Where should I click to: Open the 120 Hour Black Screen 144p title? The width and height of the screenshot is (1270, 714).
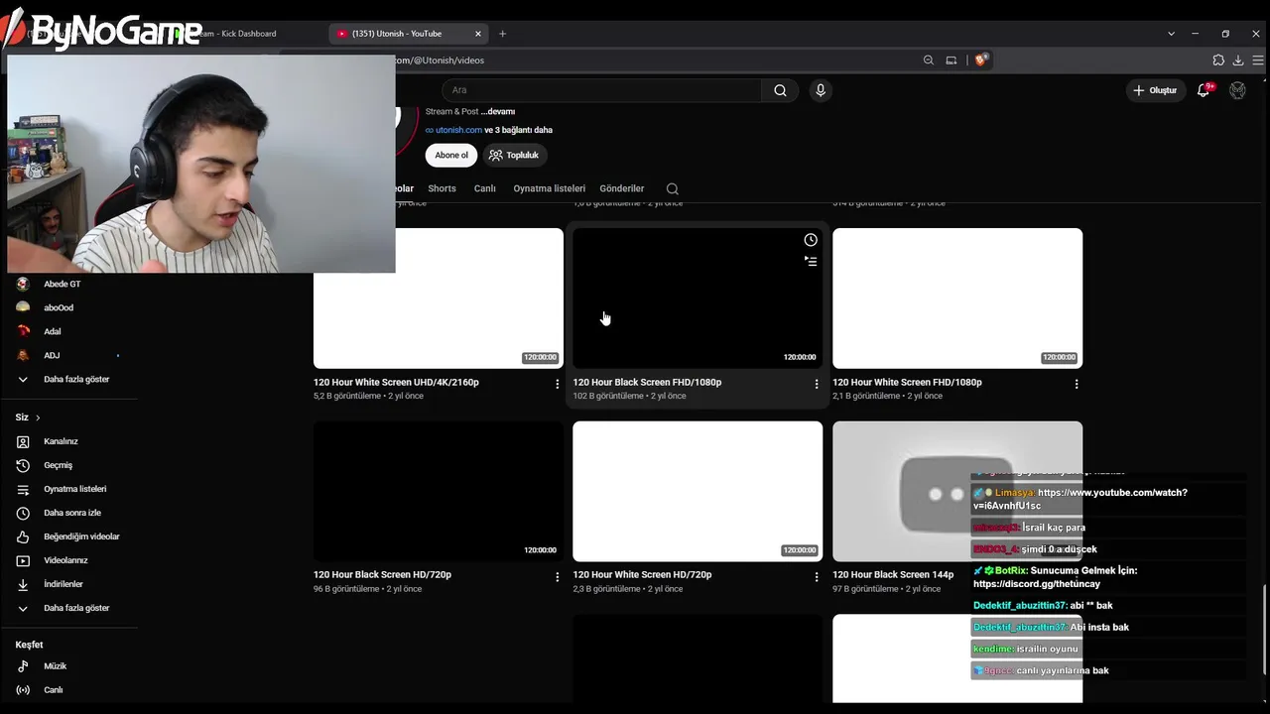point(893,574)
